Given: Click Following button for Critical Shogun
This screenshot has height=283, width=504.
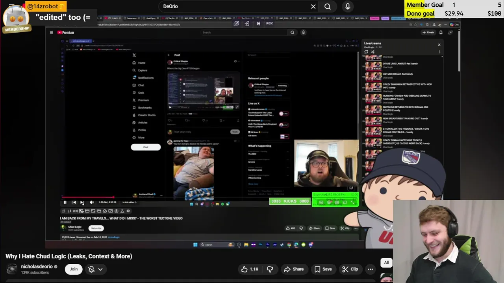Looking at the screenshot, I should [282, 85].
